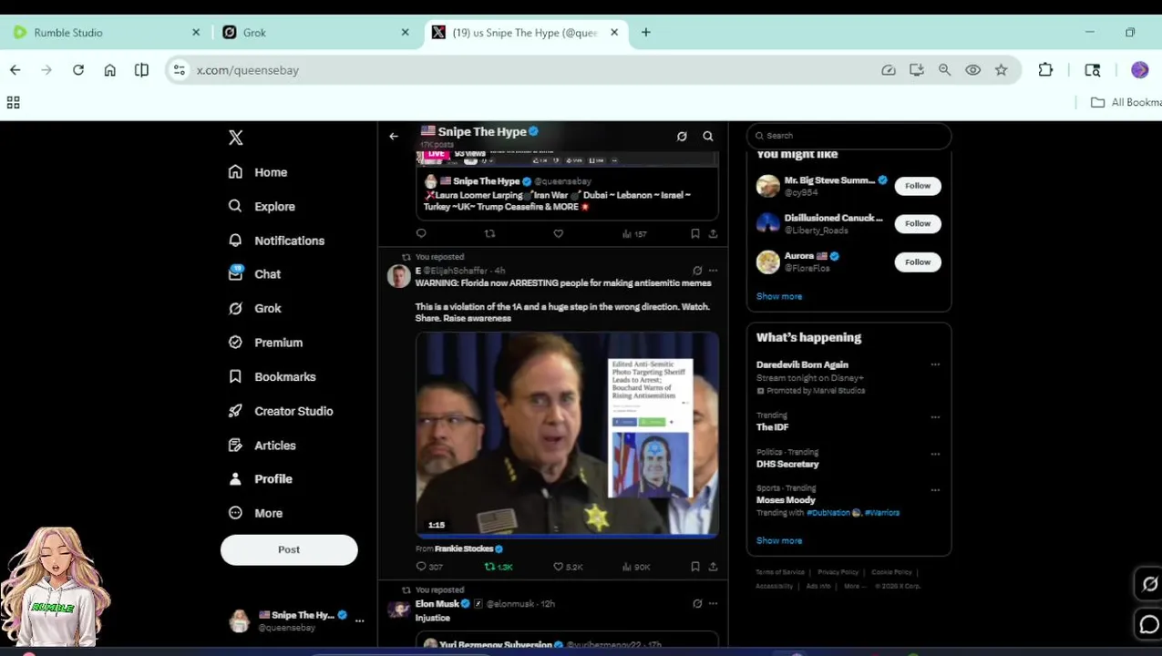This screenshot has width=1162, height=656.
Task: Open Elon Musk's profile avatar
Action: [398, 609]
